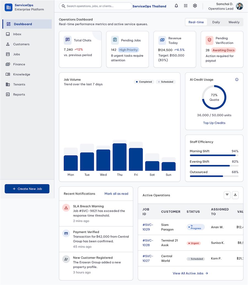Viewport: 248px width, 285px height.
Task: Click the Pending Verification shield icon
Action: (209, 40)
